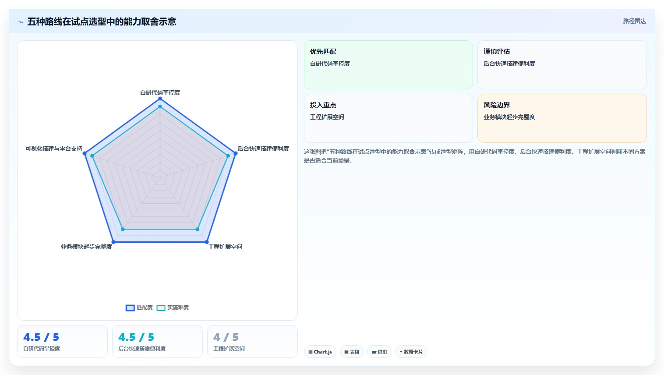
Task: Select the 表格 tag chip
Action: 352,352
